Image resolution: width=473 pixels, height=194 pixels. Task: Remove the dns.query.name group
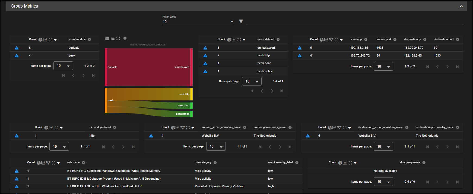[424, 163]
